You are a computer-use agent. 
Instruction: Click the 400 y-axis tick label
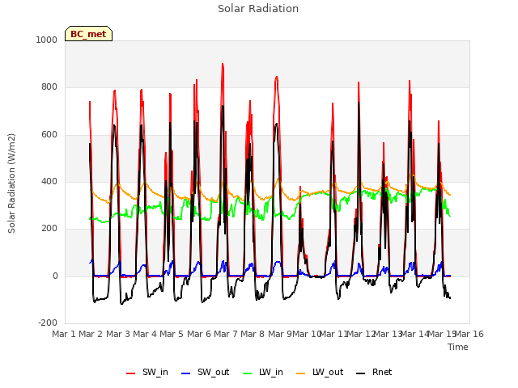49,181
